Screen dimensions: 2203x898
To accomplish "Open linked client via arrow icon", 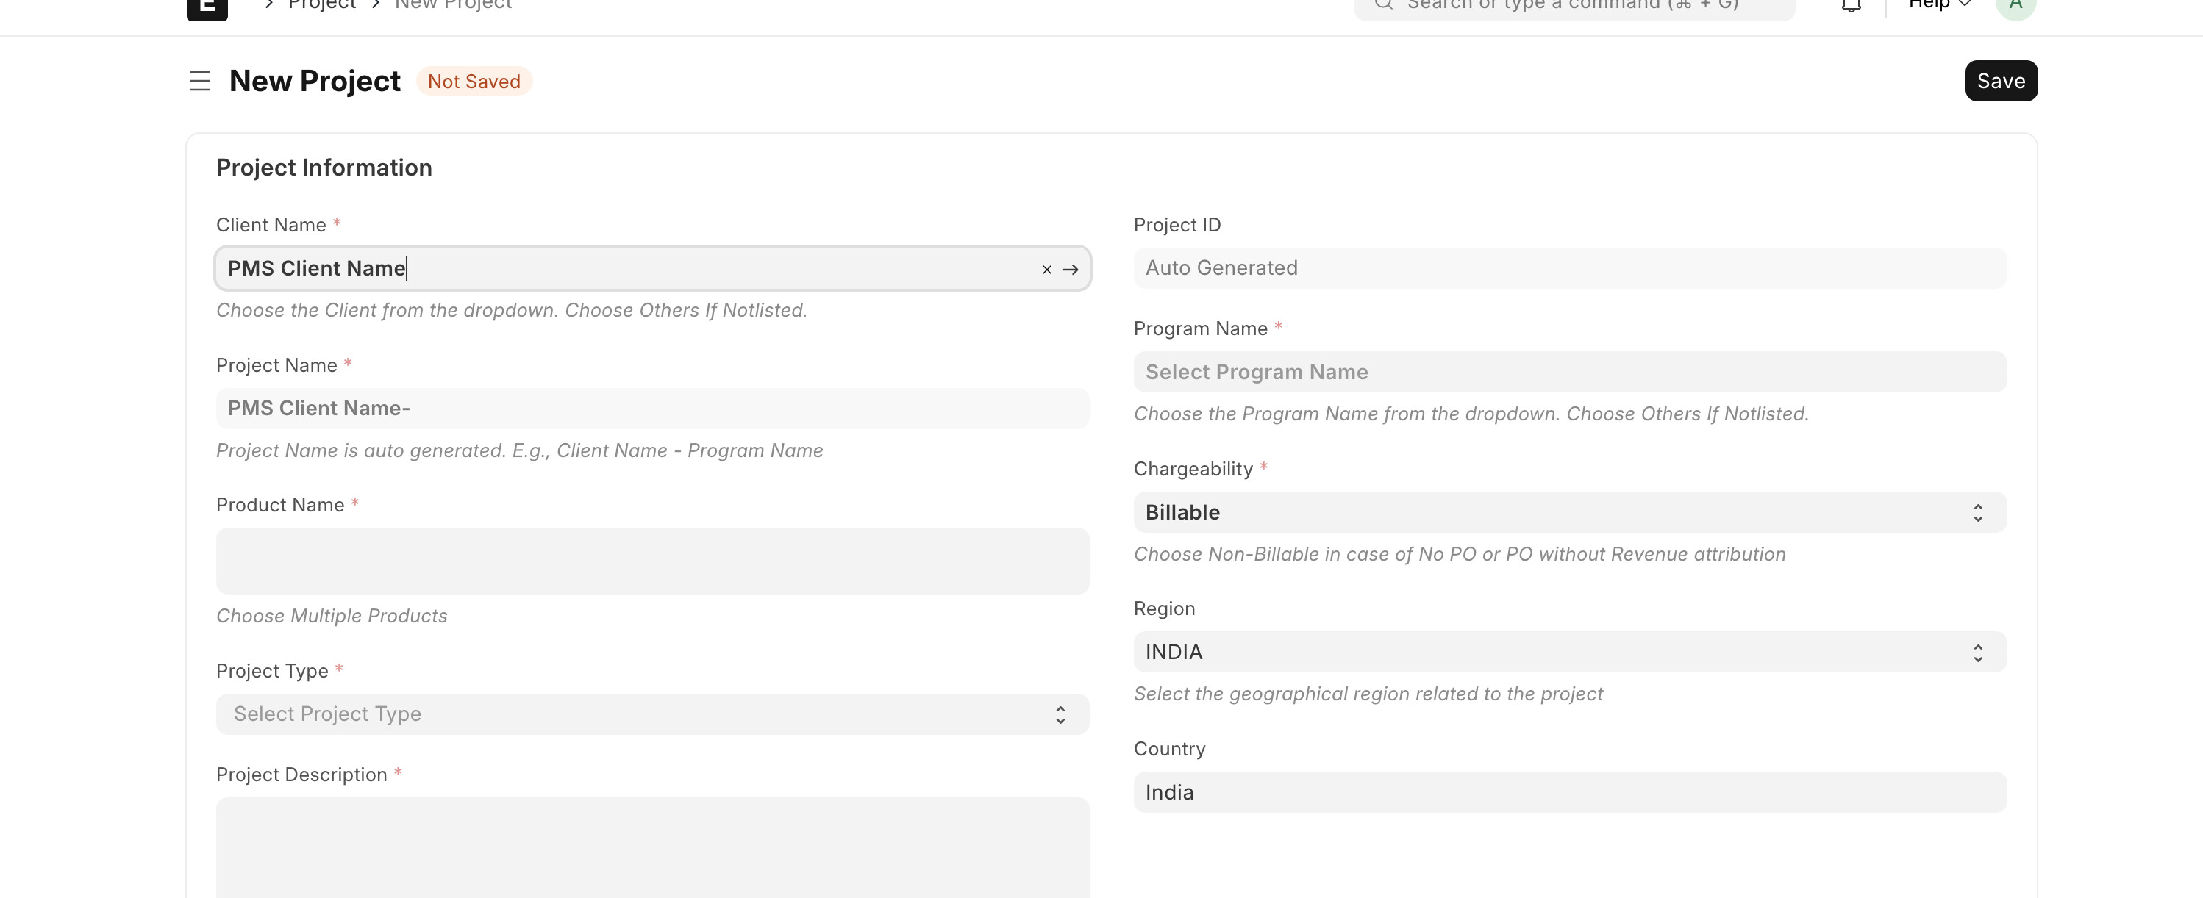I will [x=1070, y=269].
